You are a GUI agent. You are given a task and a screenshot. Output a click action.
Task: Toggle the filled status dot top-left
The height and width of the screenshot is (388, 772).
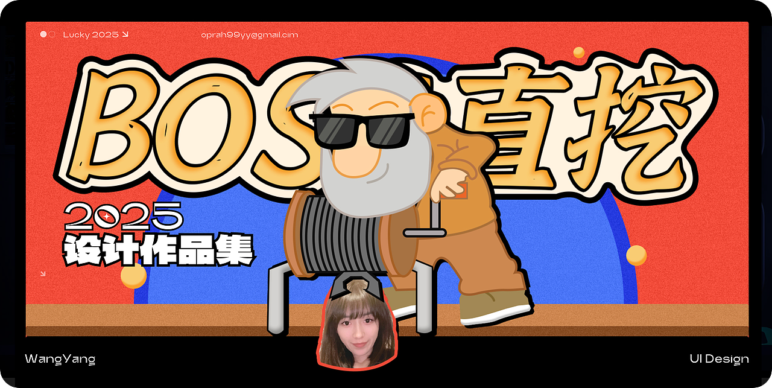pyautogui.click(x=43, y=34)
